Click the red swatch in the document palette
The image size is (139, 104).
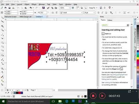point(19,93)
